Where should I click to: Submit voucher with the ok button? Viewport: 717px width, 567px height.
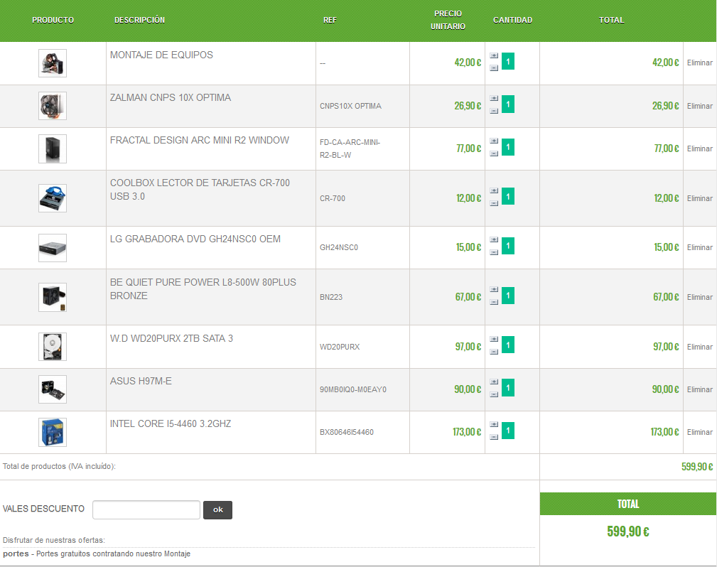coord(217,510)
